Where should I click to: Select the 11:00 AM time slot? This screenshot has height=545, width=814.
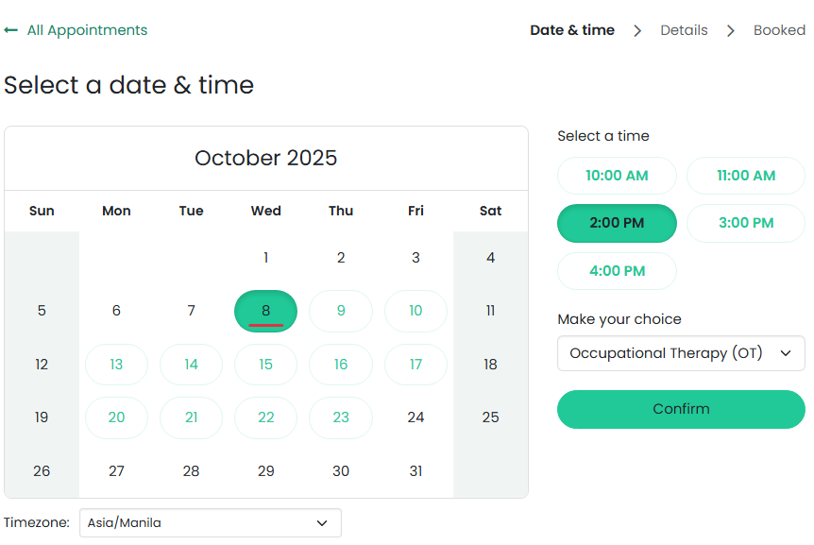click(745, 176)
